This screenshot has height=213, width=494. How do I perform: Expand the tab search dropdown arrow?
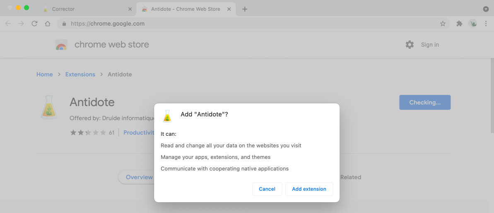(x=486, y=9)
